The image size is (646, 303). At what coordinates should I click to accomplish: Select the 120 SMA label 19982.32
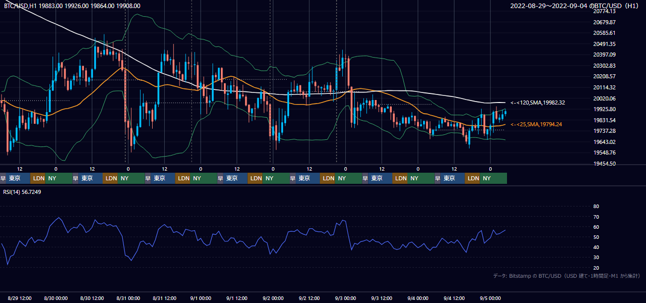[x=538, y=103]
